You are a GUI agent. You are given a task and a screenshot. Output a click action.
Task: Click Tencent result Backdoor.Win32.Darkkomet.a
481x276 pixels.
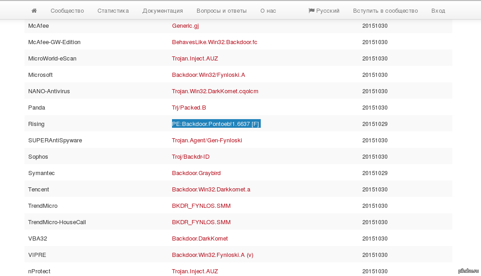pyautogui.click(x=211, y=190)
